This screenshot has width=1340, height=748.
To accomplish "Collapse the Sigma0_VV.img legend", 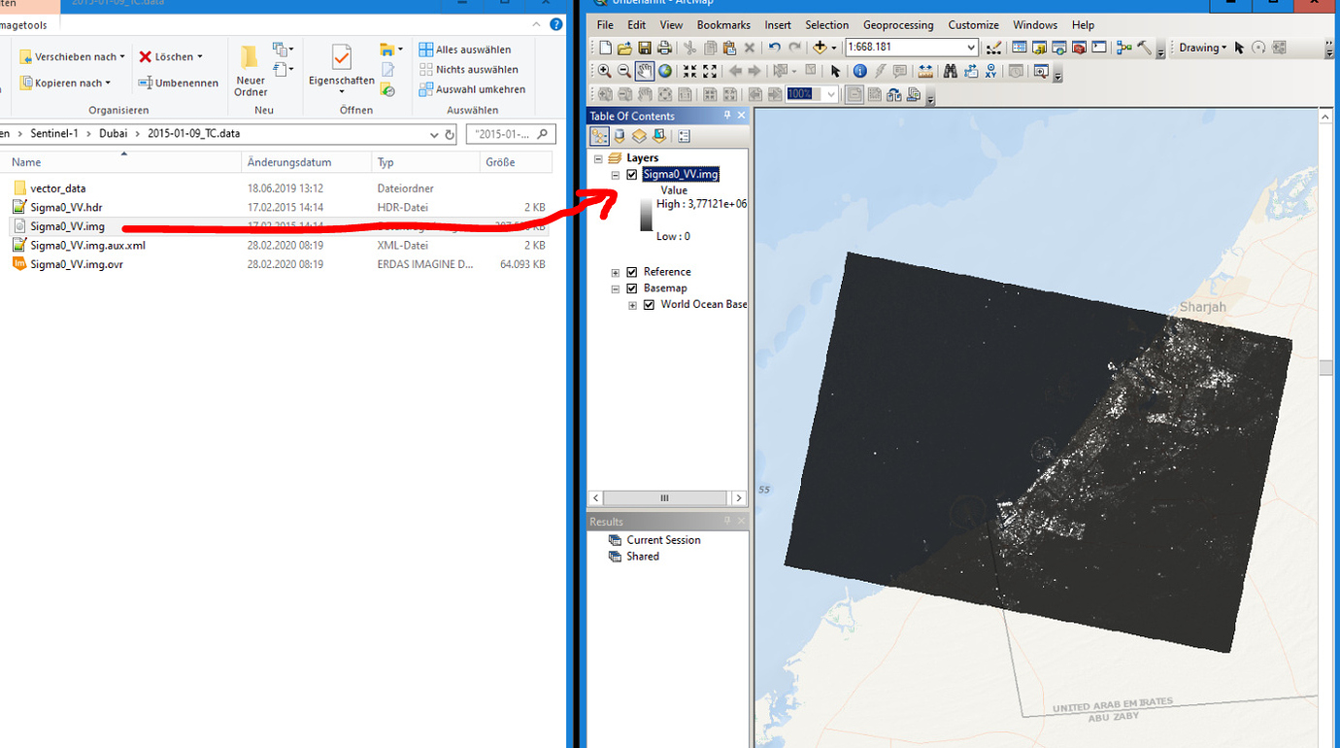I will tap(615, 175).
